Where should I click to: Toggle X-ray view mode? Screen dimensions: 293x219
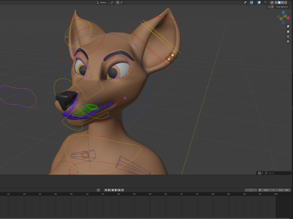272,2
